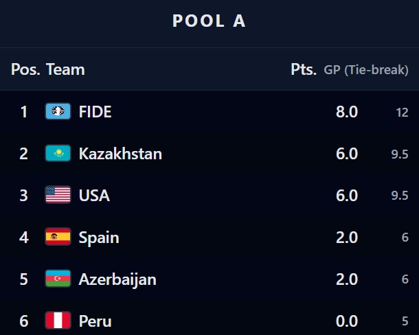Screen dimensions: 419x335
Task: Click the USA flag icon
Action: (58, 195)
